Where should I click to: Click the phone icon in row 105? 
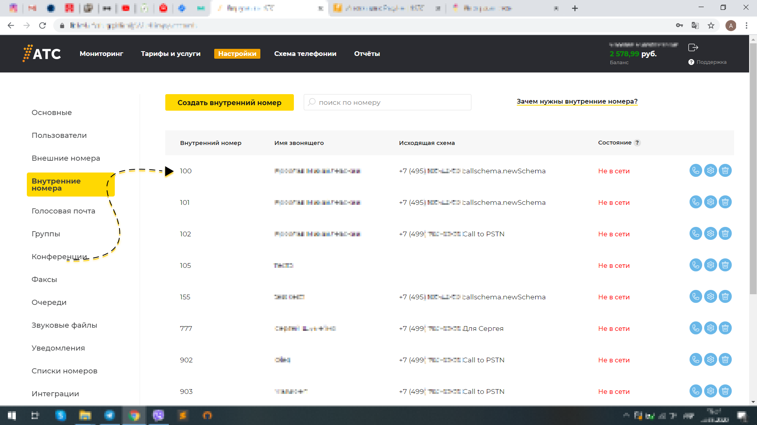[x=695, y=265]
